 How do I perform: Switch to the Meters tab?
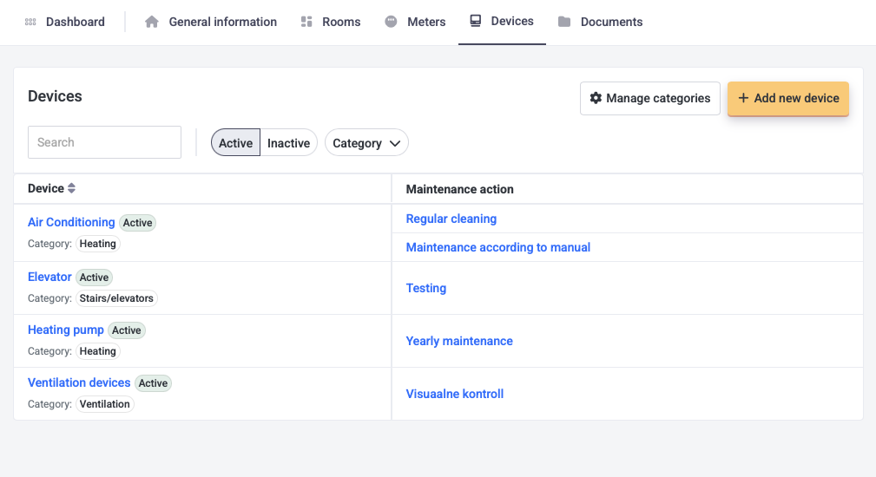[x=425, y=22]
